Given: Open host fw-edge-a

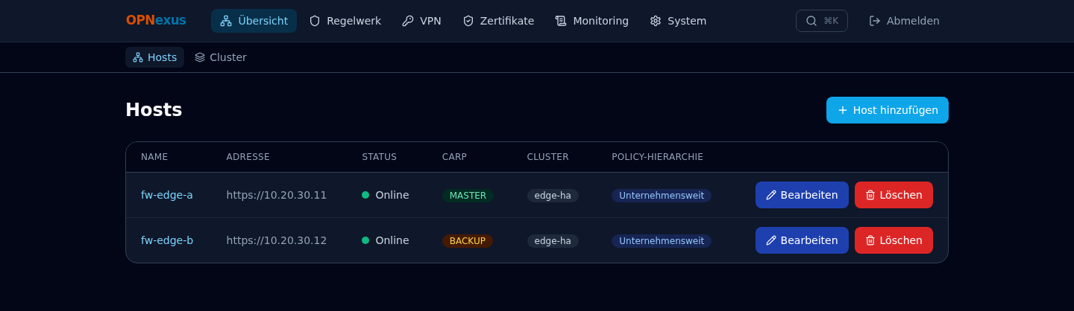Looking at the screenshot, I should 167,195.
